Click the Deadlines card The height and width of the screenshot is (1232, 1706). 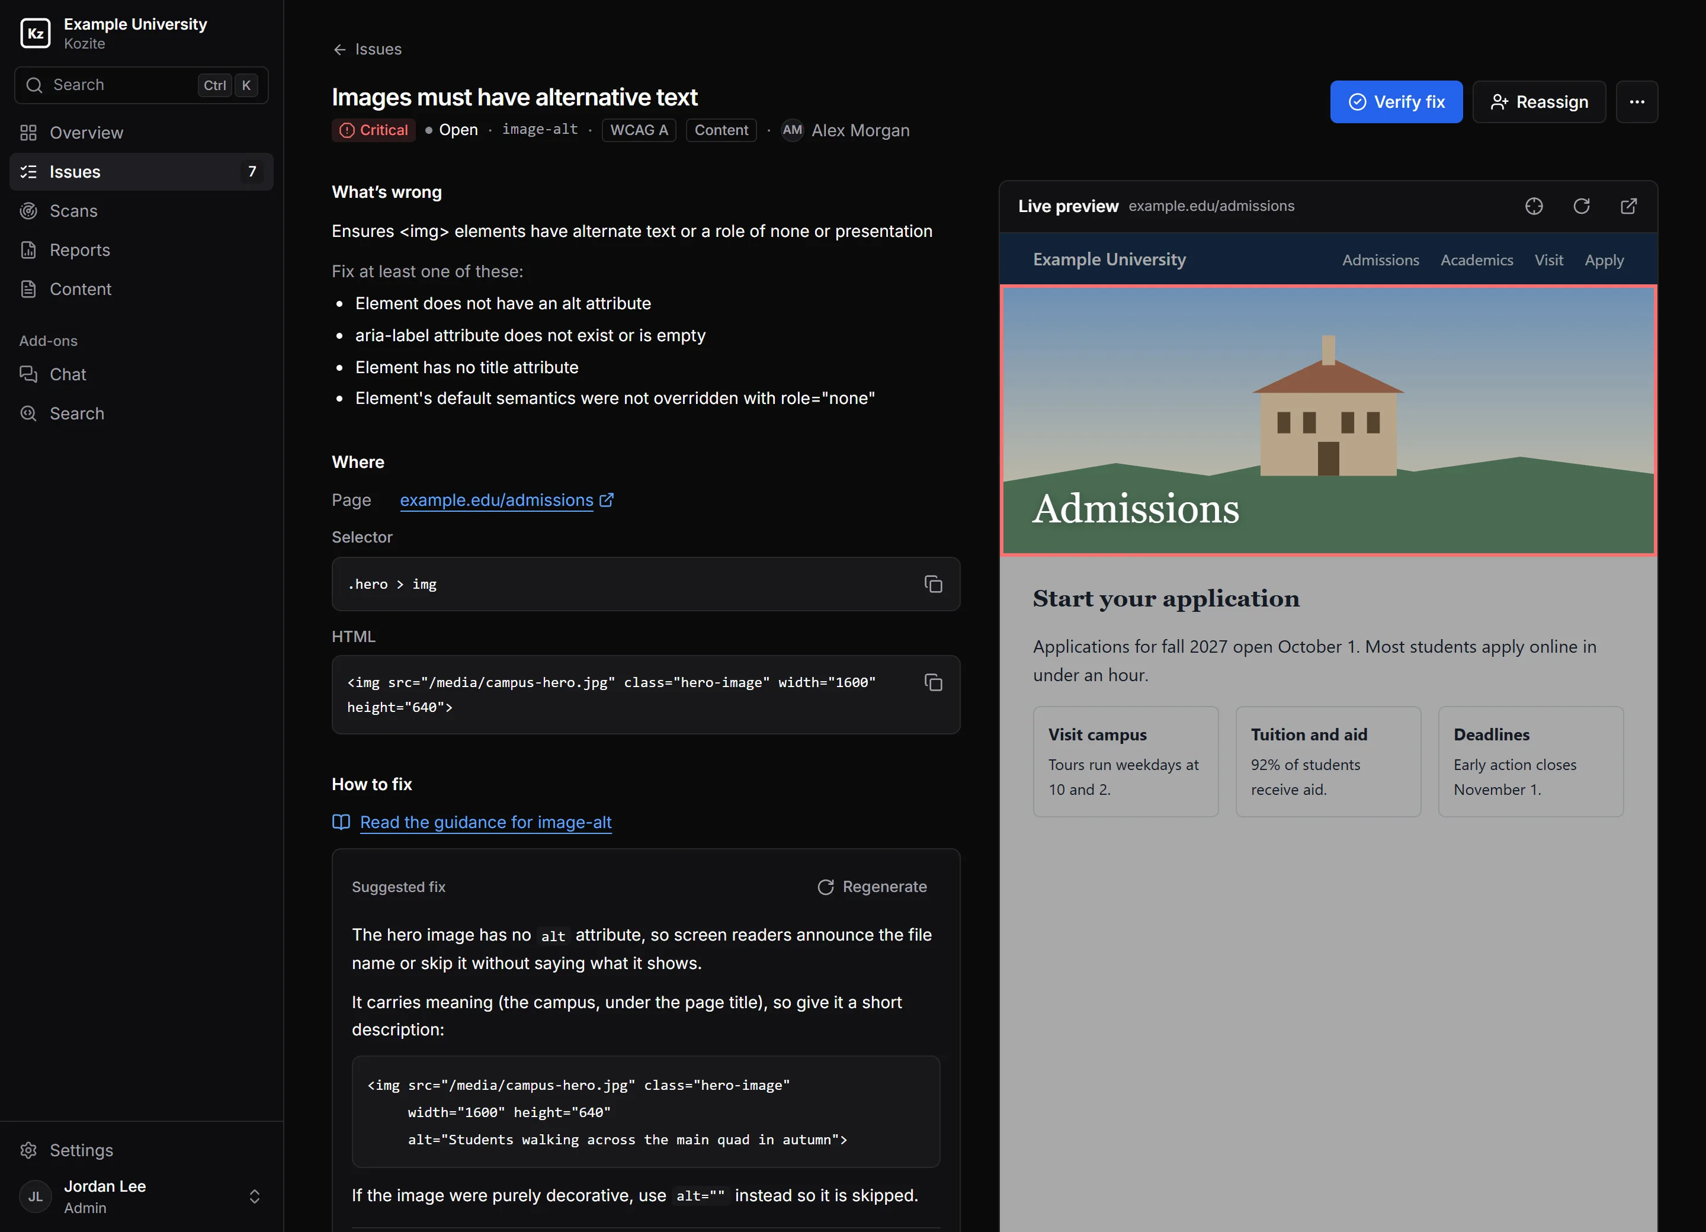point(1531,761)
